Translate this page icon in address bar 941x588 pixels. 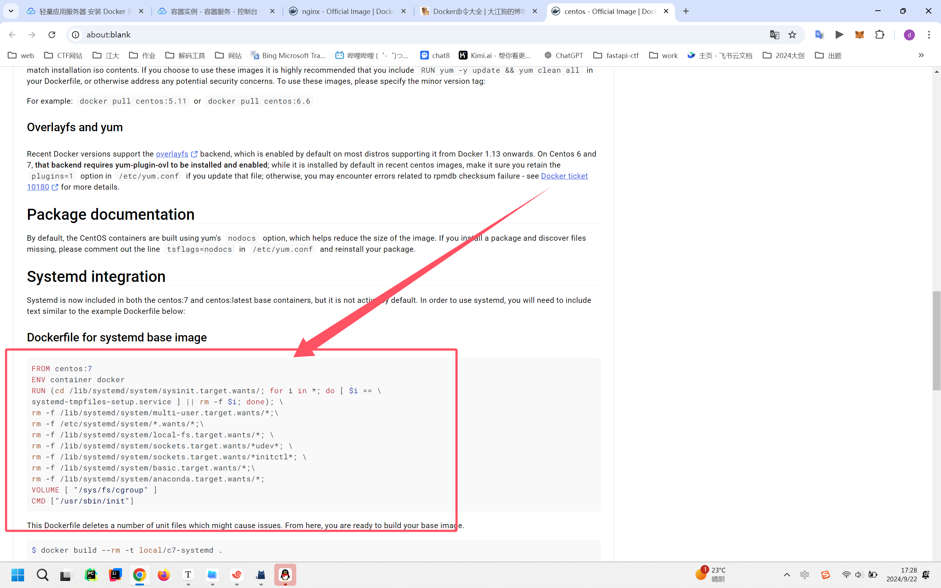pyautogui.click(x=774, y=35)
